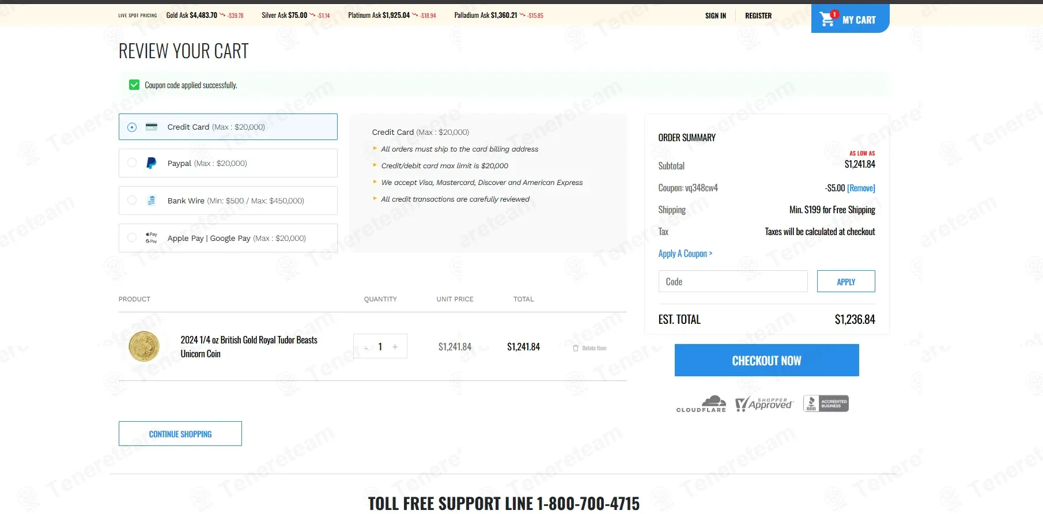Click the Delete Item label
The width and height of the screenshot is (1043, 514).
click(594, 348)
